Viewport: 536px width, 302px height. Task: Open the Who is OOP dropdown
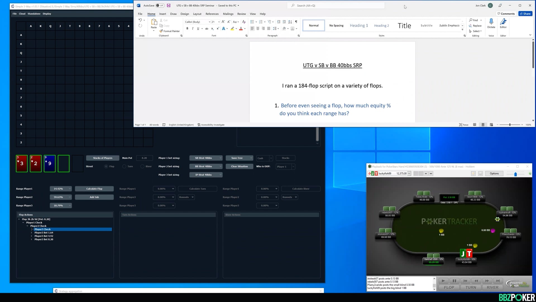click(x=285, y=166)
